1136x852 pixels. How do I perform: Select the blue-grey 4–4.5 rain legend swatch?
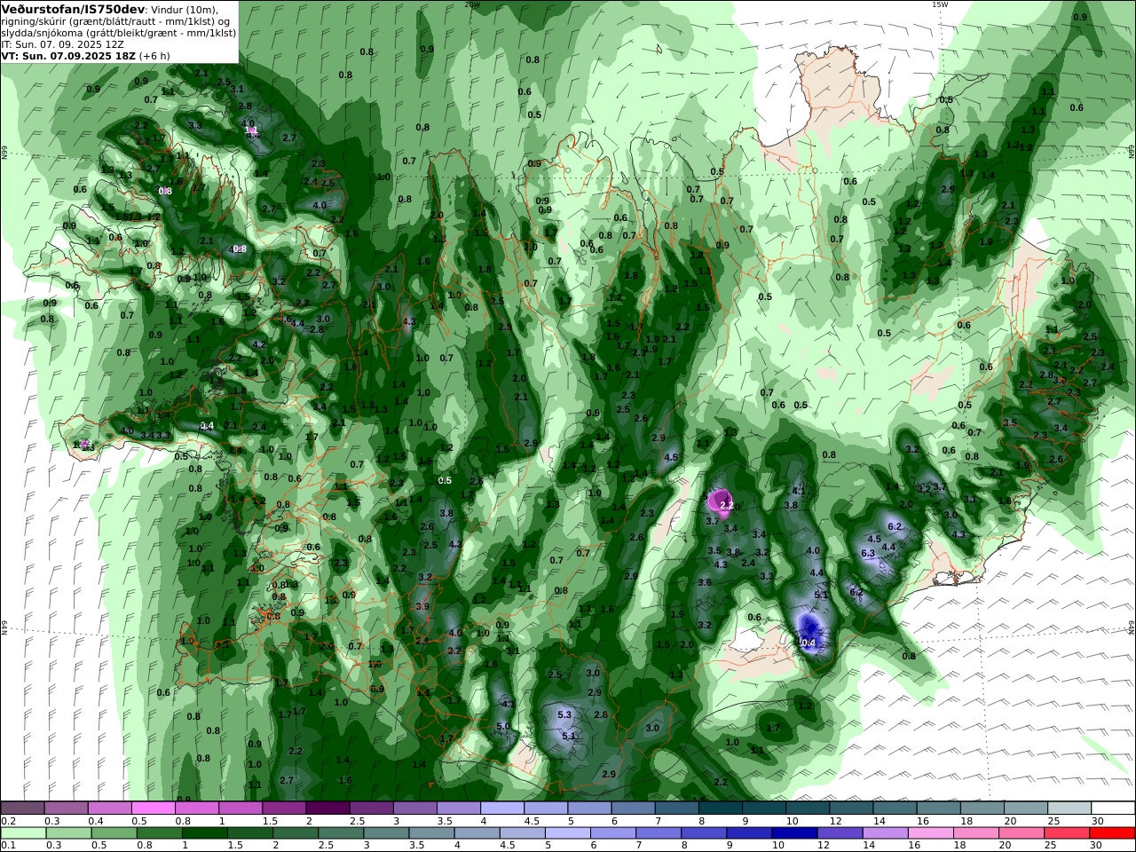tap(476, 833)
